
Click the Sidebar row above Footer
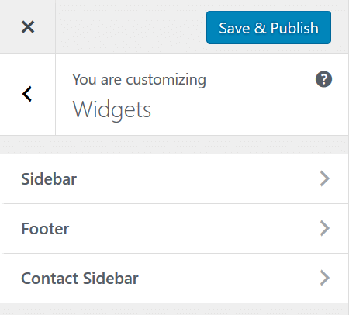coord(174,178)
